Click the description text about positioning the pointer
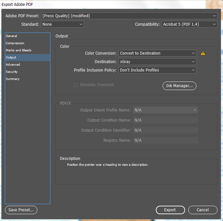Screen dimensions: 223x221 point(108,165)
